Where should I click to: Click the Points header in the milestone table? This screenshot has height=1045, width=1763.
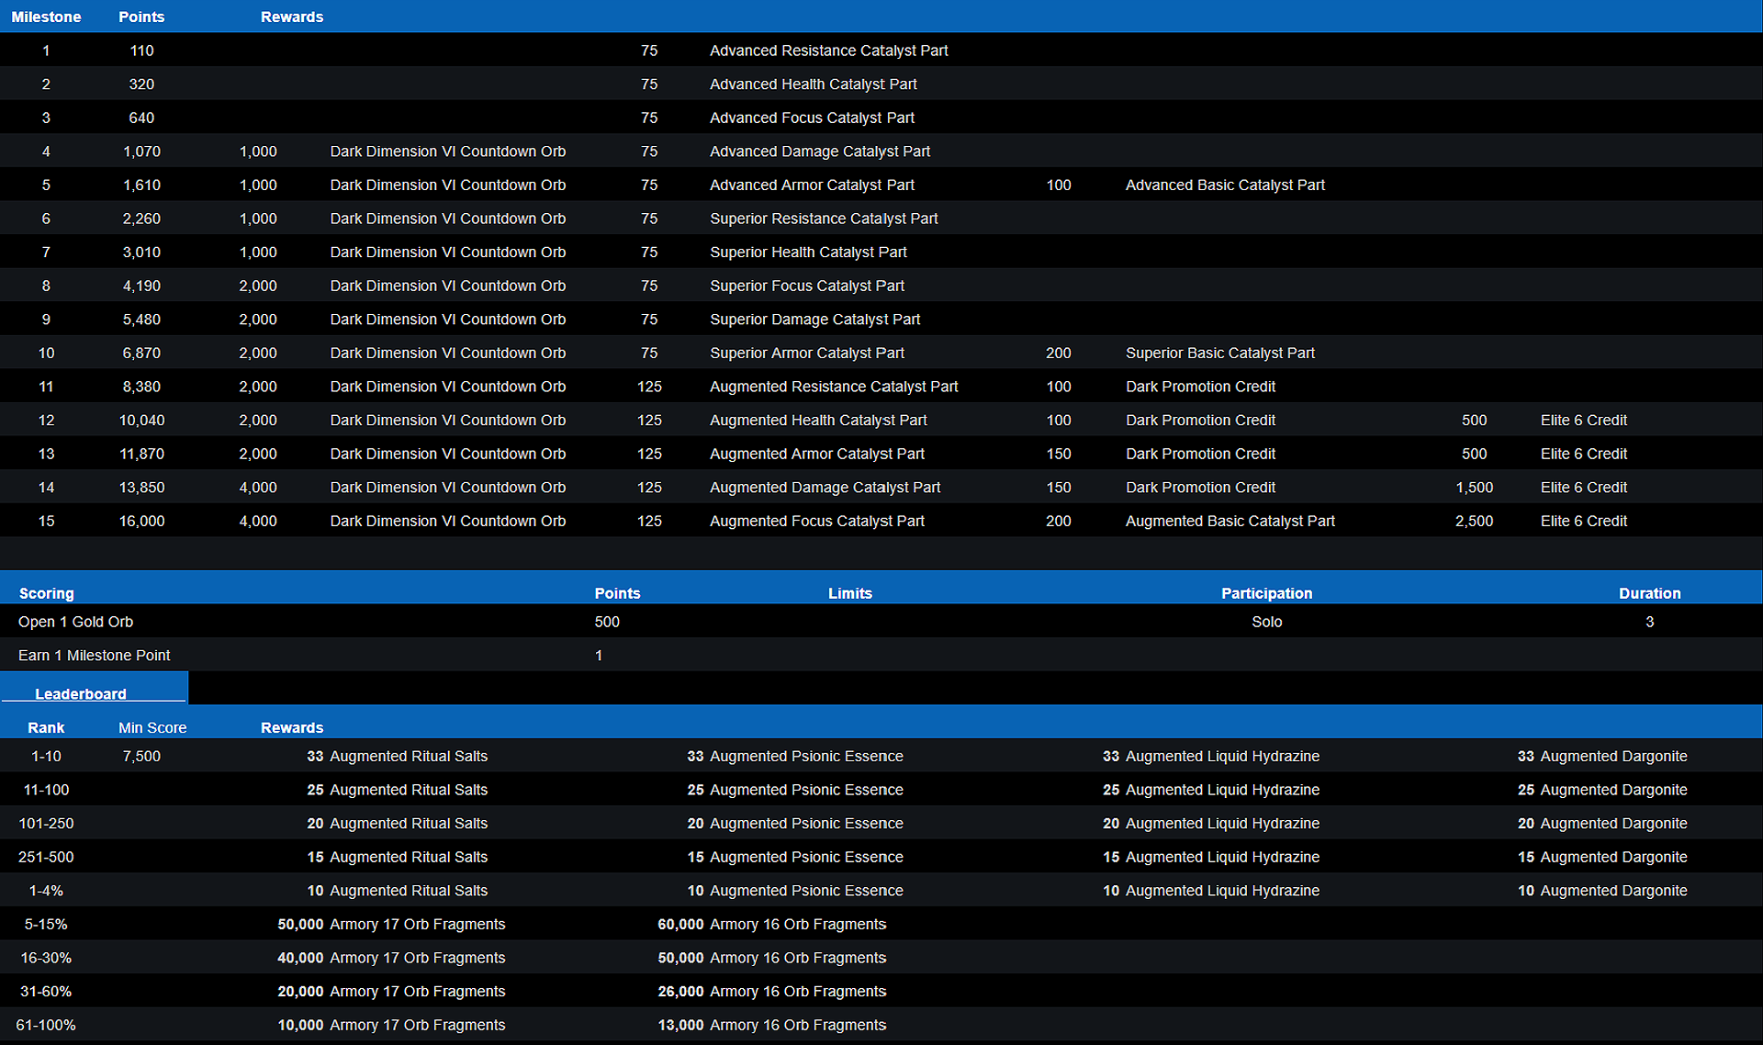(141, 17)
